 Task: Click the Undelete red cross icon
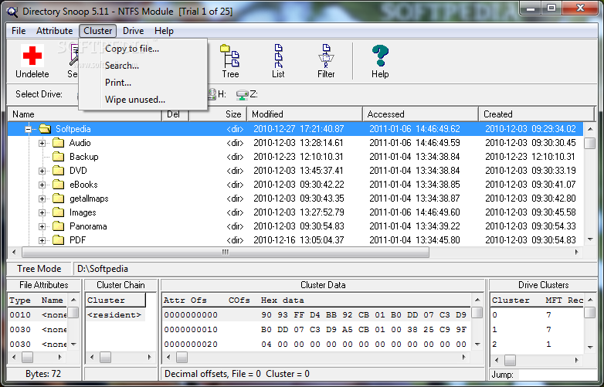pyautogui.click(x=32, y=56)
